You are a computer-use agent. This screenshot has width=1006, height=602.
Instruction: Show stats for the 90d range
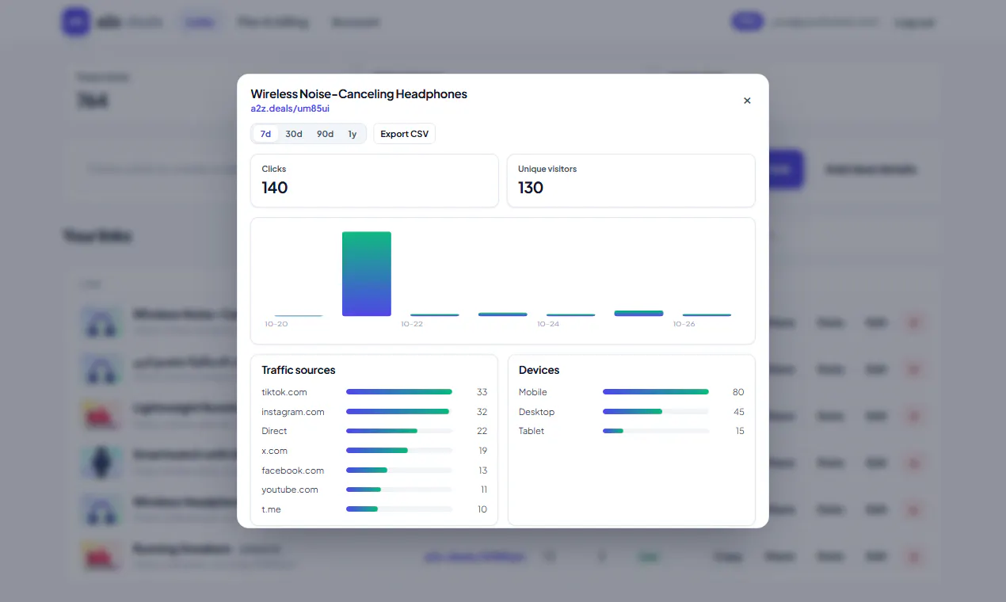click(326, 134)
